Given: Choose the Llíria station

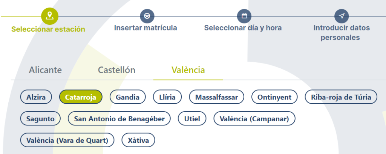Looking at the screenshot, I should pyautogui.click(x=167, y=97).
